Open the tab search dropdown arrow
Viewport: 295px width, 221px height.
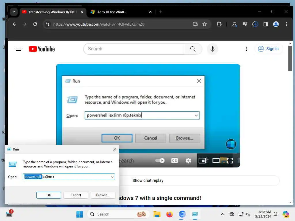[x=14, y=12]
